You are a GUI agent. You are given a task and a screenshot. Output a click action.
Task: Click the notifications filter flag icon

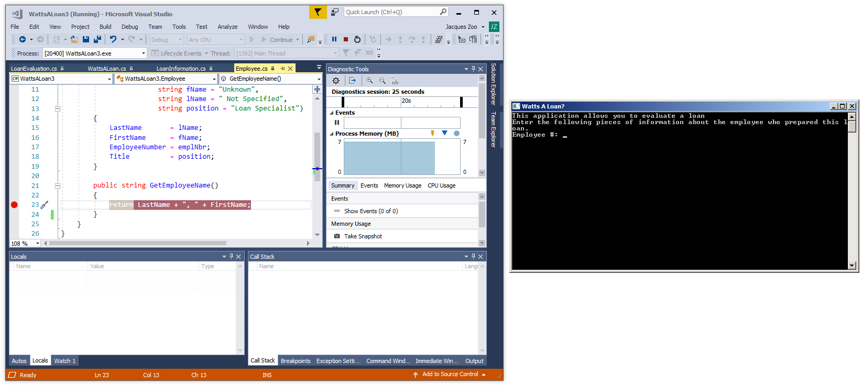(318, 12)
